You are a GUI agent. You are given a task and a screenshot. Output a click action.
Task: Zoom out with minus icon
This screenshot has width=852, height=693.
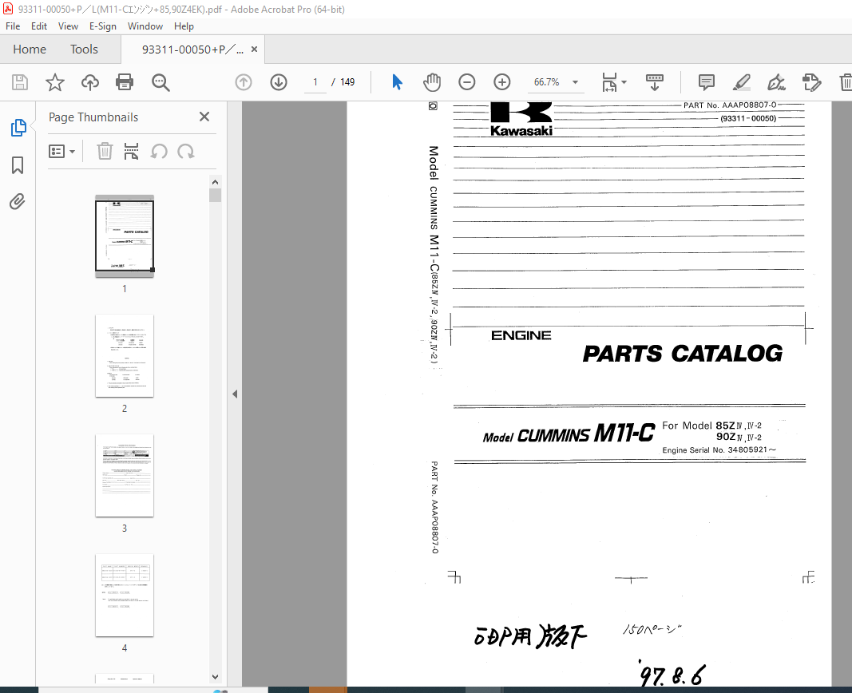point(467,82)
